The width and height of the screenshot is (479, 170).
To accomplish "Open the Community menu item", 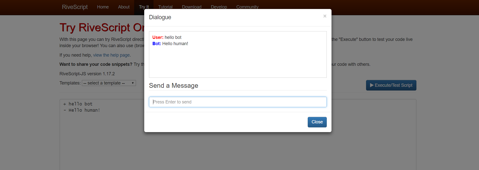I will (x=247, y=7).
